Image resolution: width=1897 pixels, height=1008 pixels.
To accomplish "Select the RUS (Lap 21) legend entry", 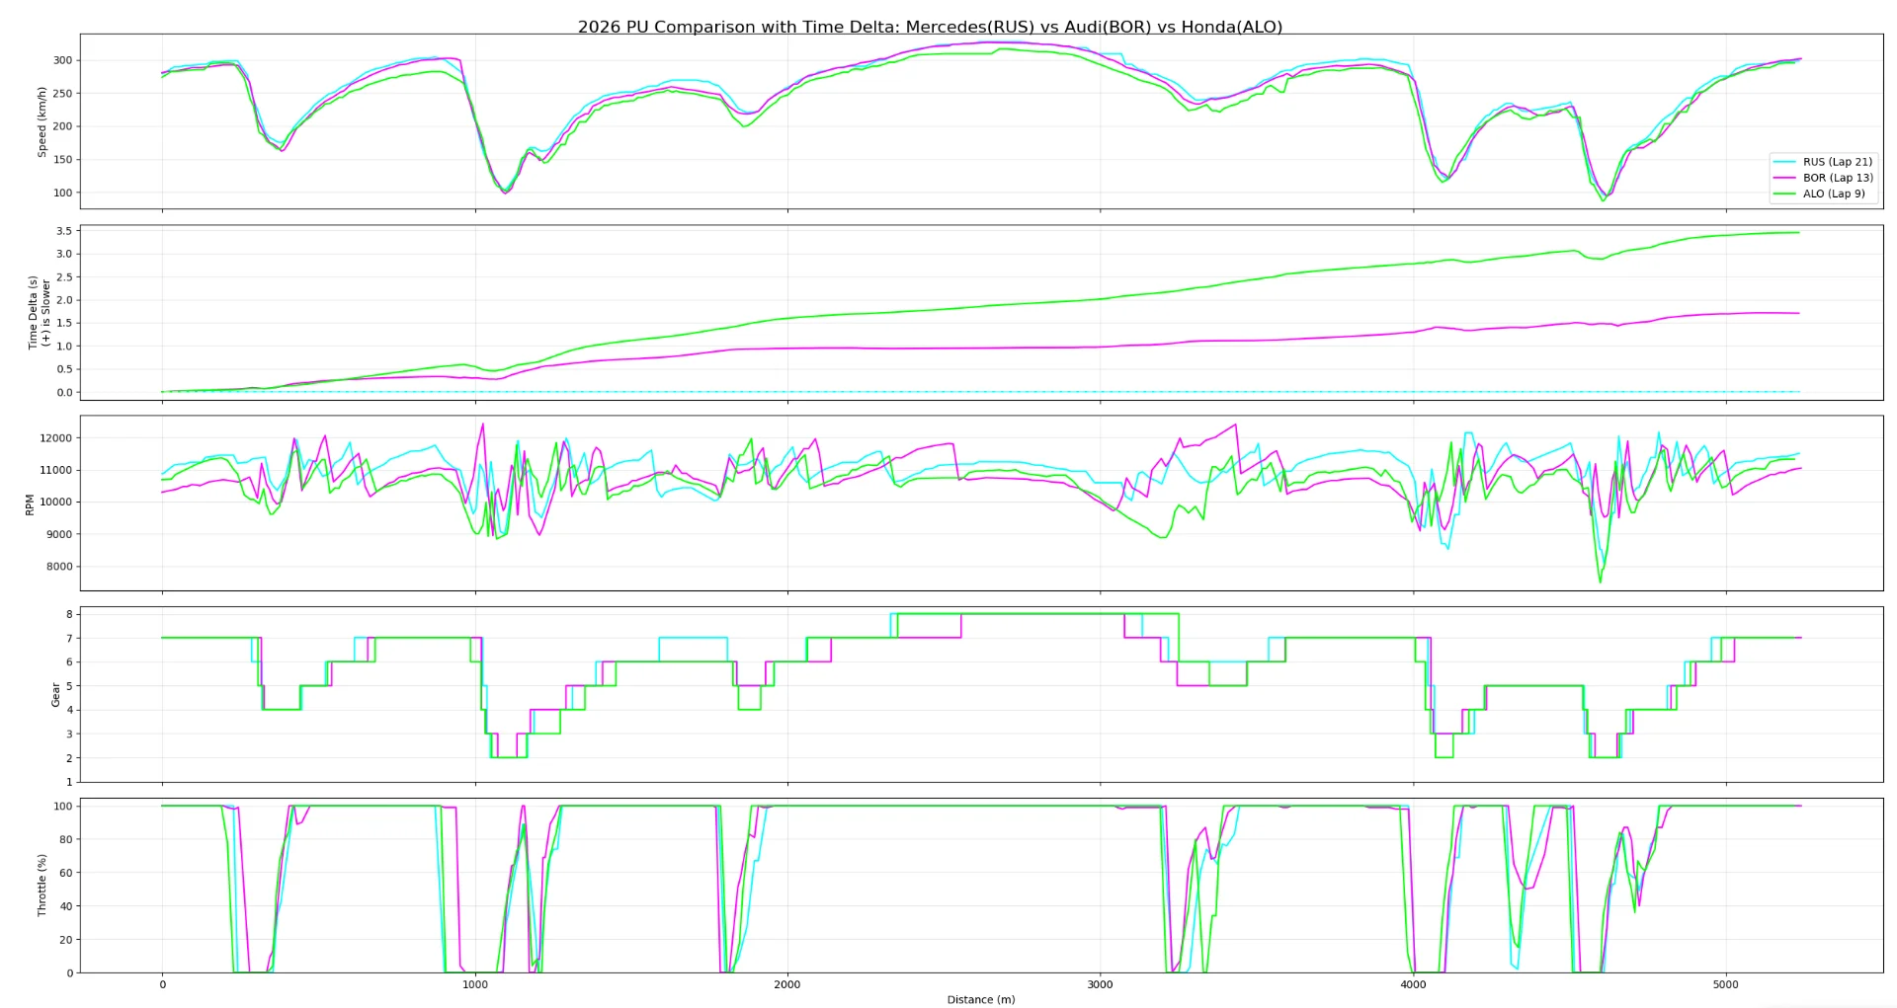I will tap(1836, 161).
